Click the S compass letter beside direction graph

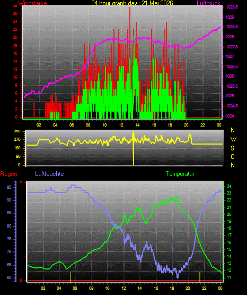[x=232, y=148]
